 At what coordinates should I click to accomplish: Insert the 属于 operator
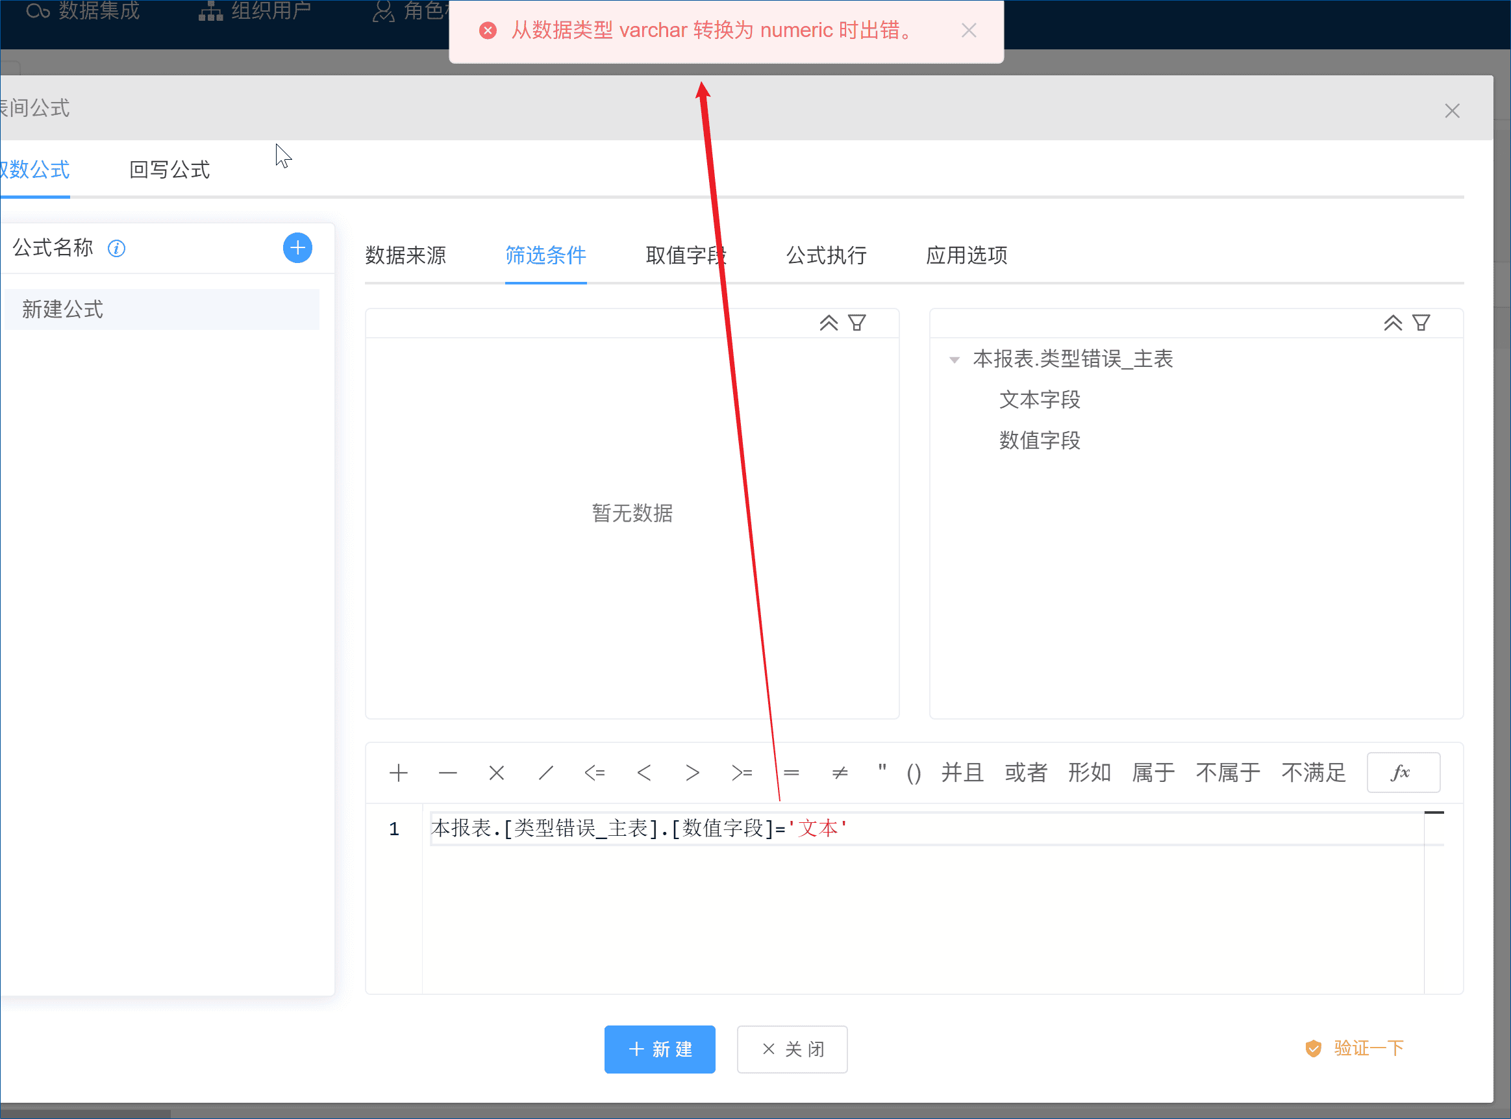point(1153,773)
